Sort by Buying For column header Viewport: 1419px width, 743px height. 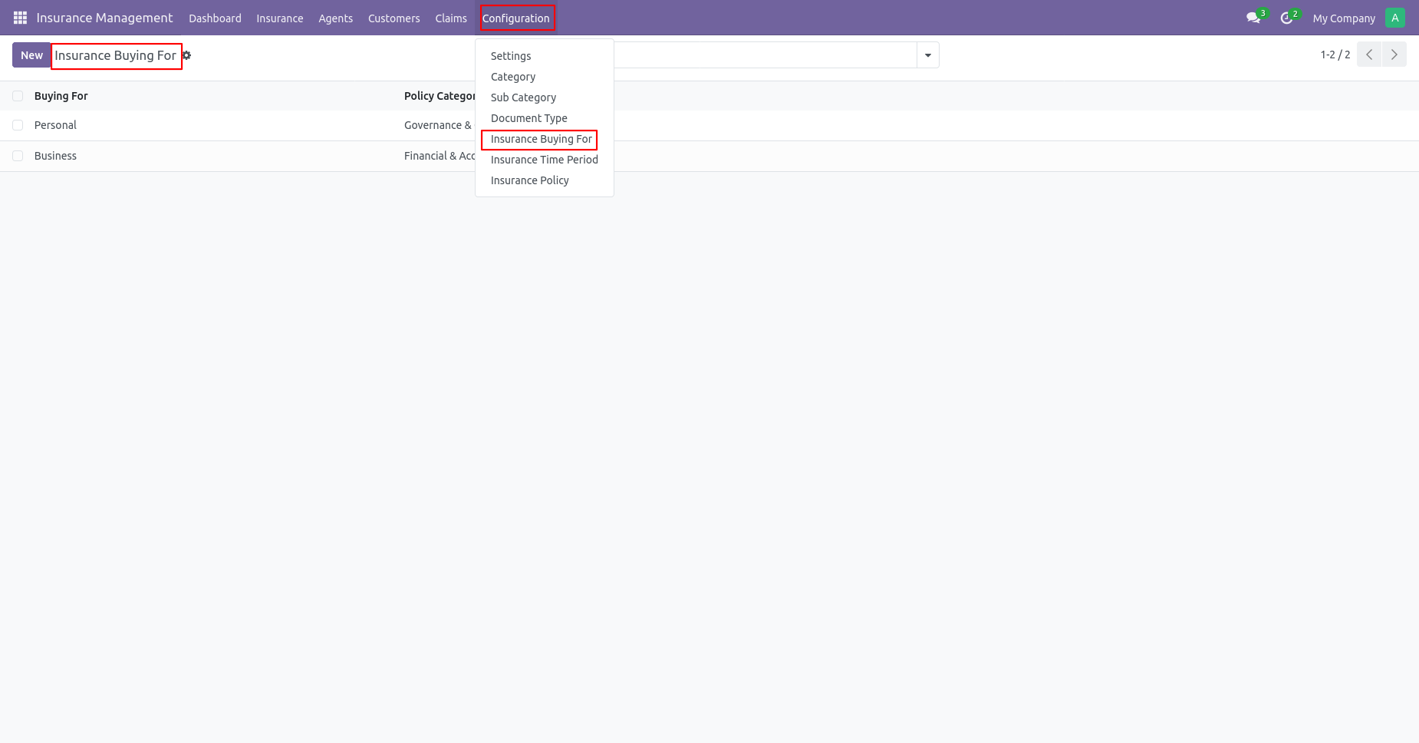click(61, 96)
